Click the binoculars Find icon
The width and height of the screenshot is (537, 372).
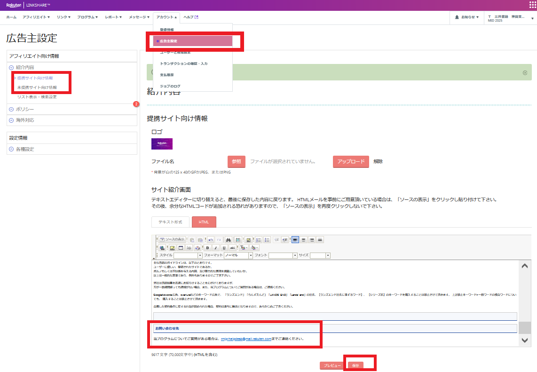229,239
